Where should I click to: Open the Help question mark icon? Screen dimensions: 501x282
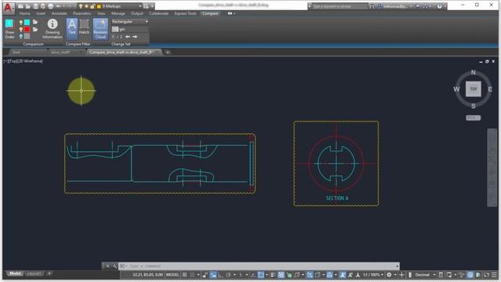[x=440, y=6]
